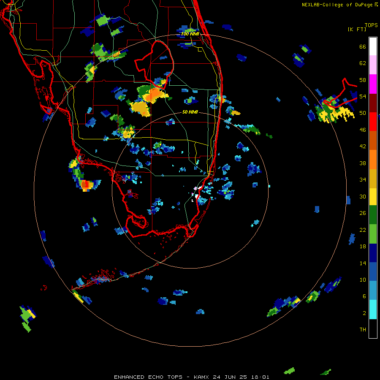Click the 6 legend value

click(364, 296)
